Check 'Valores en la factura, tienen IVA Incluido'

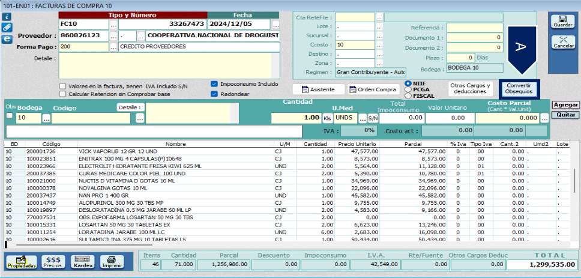[62, 86]
